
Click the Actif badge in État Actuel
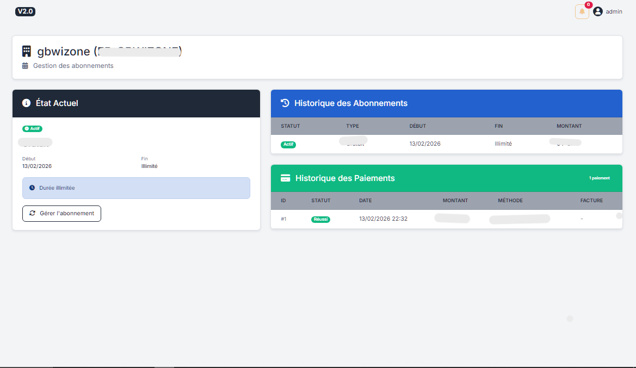click(x=32, y=129)
